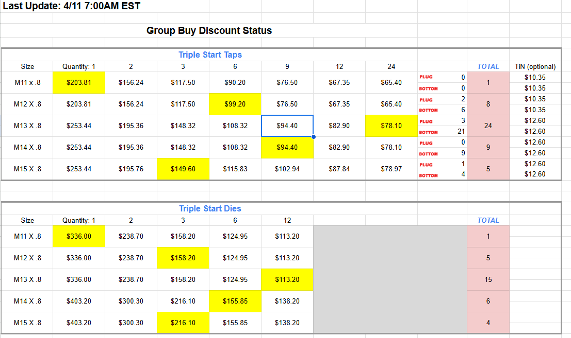Click the "Triple Start Taps" table heading

coord(210,55)
